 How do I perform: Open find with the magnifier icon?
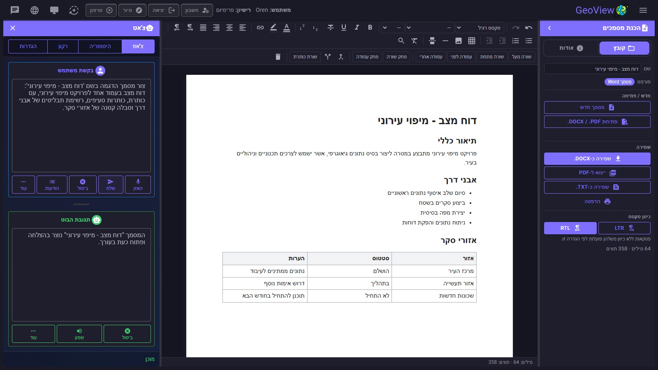pos(401,41)
